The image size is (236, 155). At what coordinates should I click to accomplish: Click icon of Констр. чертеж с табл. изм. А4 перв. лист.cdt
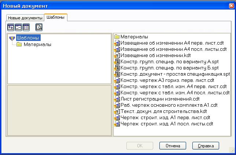point(117,87)
